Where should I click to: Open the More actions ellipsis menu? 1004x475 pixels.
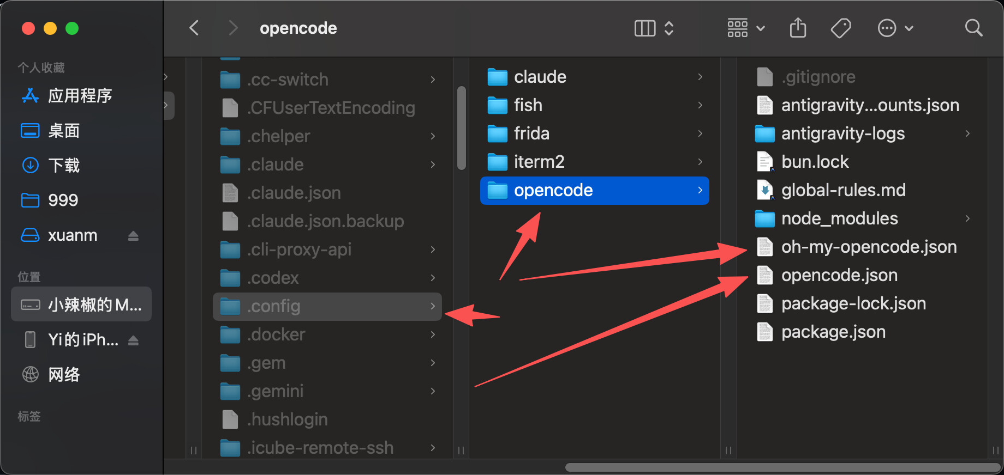pyautogui.click(x=895, y=28)
